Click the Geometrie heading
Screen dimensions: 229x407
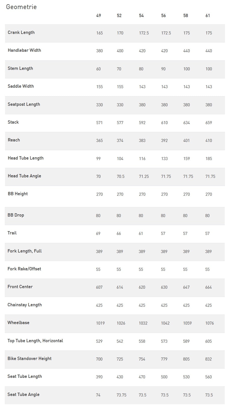point(21,7)
